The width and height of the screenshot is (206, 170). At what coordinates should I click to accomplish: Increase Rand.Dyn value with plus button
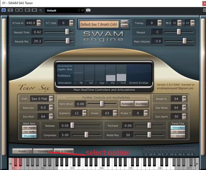pyautogui.click(x=51, y=106)
